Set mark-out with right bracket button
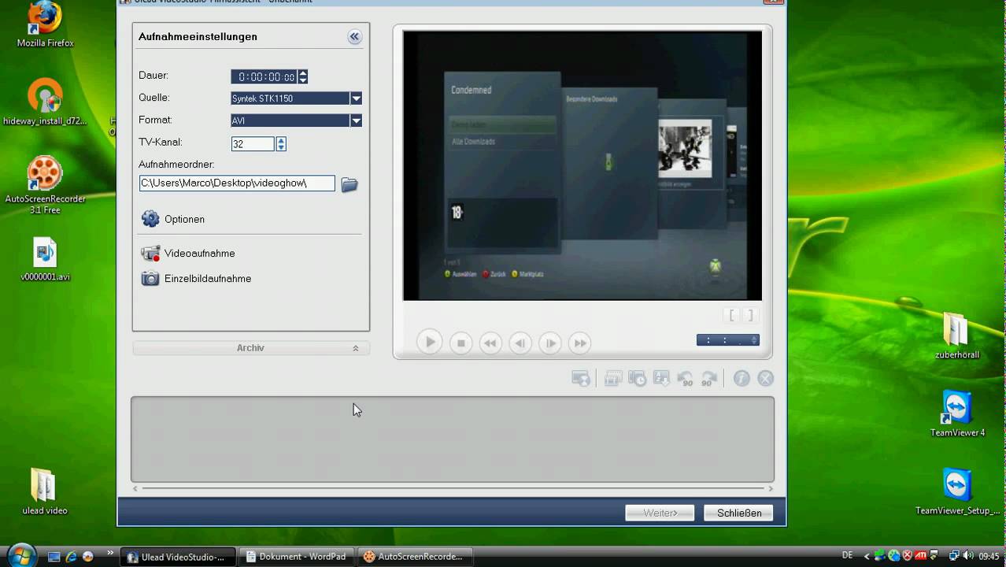1006x567 pixels. (x=749, y=315)
